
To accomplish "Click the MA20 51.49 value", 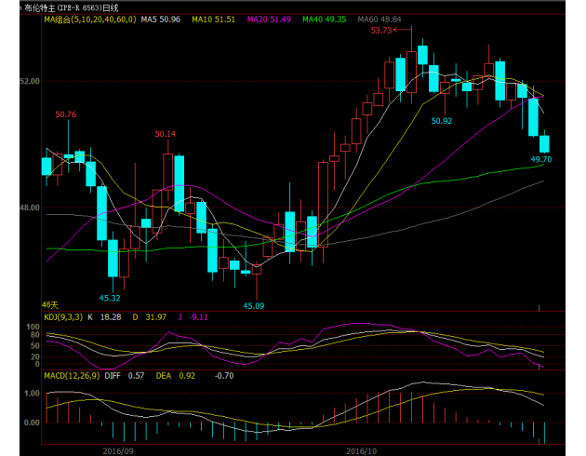I will pyautogui.click(x=269, y=20).
